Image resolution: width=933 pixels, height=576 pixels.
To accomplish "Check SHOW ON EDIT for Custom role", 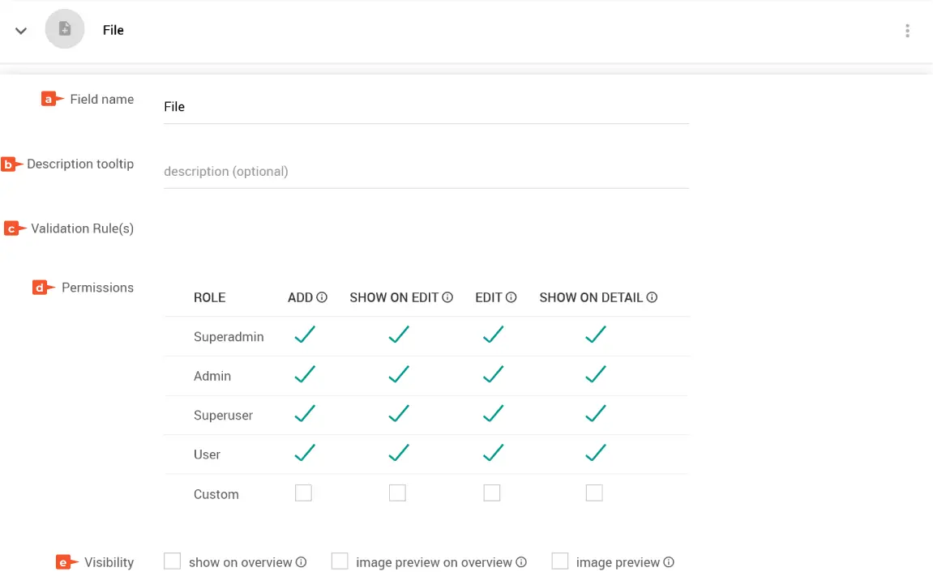I will pos(397,493).
